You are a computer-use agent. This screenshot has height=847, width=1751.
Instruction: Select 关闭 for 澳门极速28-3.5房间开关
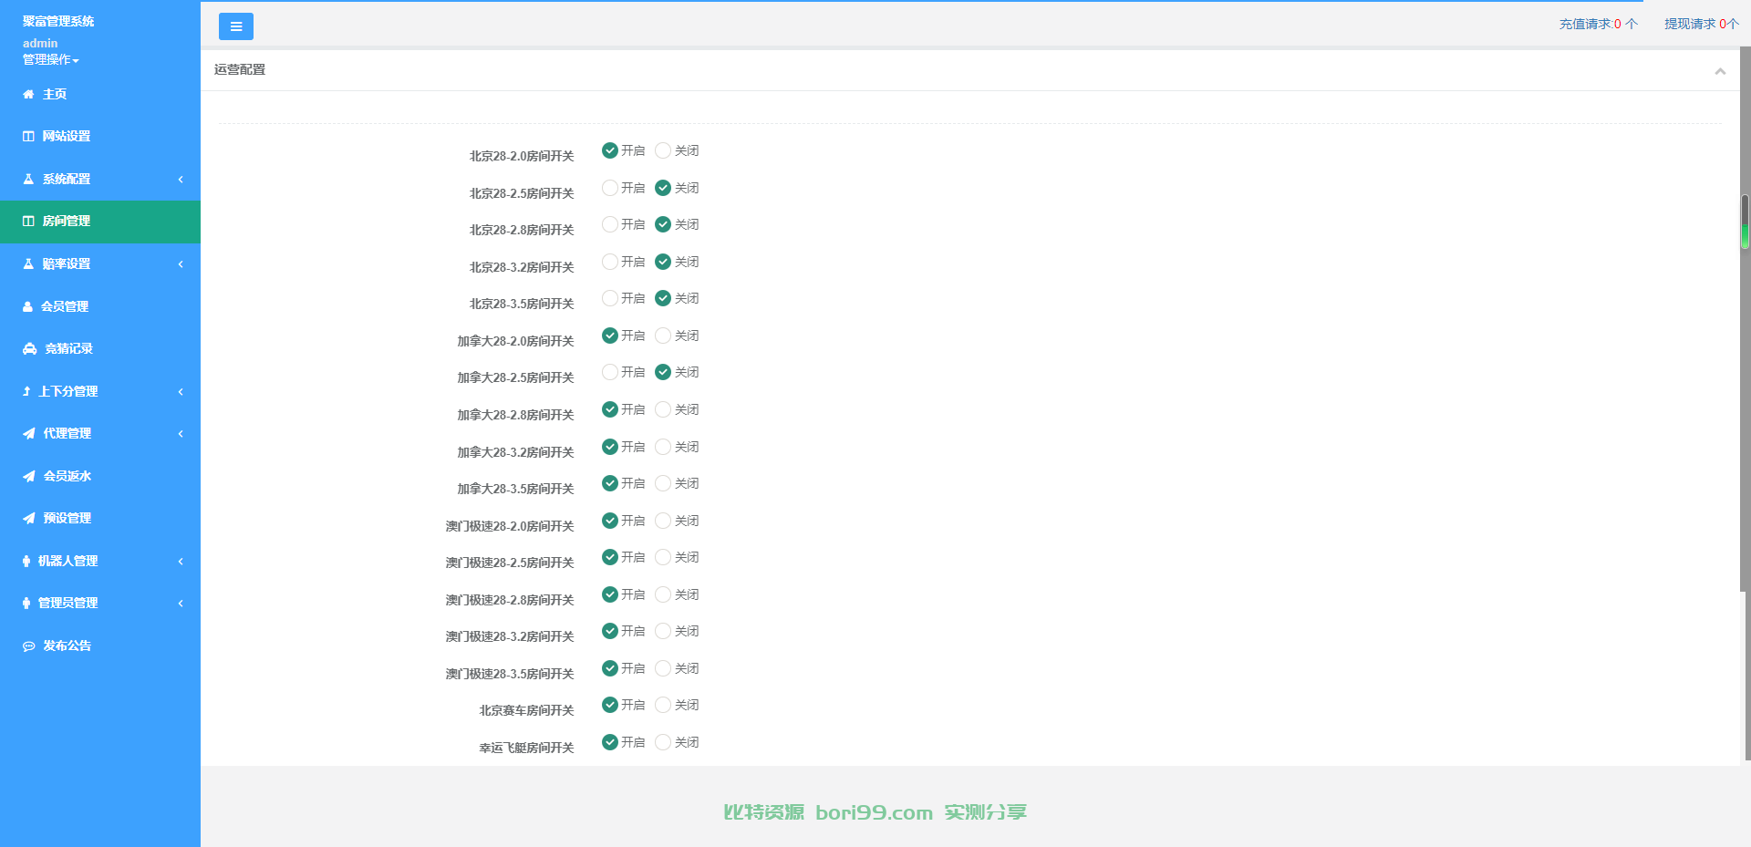663,668
